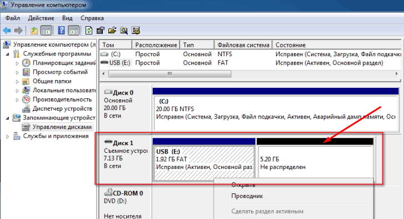Click the Планировщик заданий clock icon

26,63
